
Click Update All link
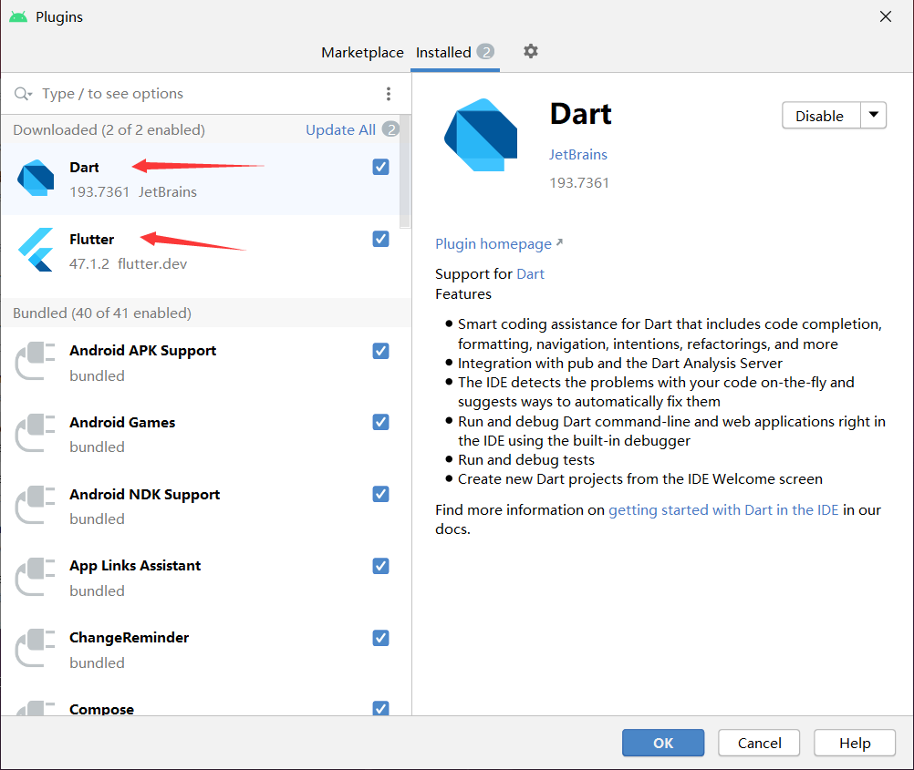tap(340, 130)
